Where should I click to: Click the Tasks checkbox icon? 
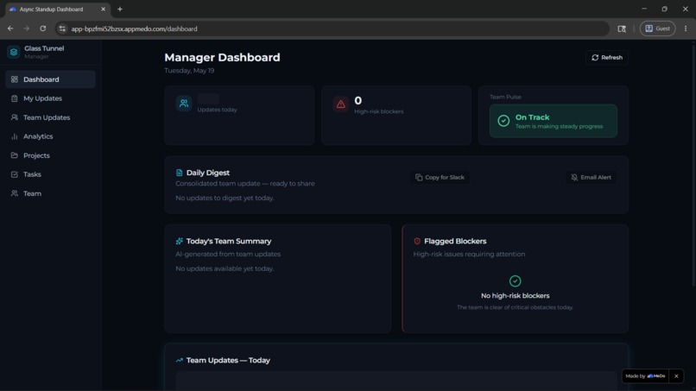(x=14, y=174)
